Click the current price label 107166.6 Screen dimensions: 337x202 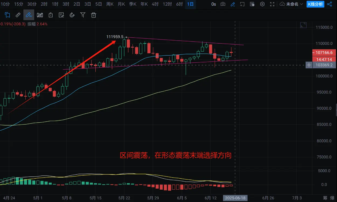tap(324, 52)
